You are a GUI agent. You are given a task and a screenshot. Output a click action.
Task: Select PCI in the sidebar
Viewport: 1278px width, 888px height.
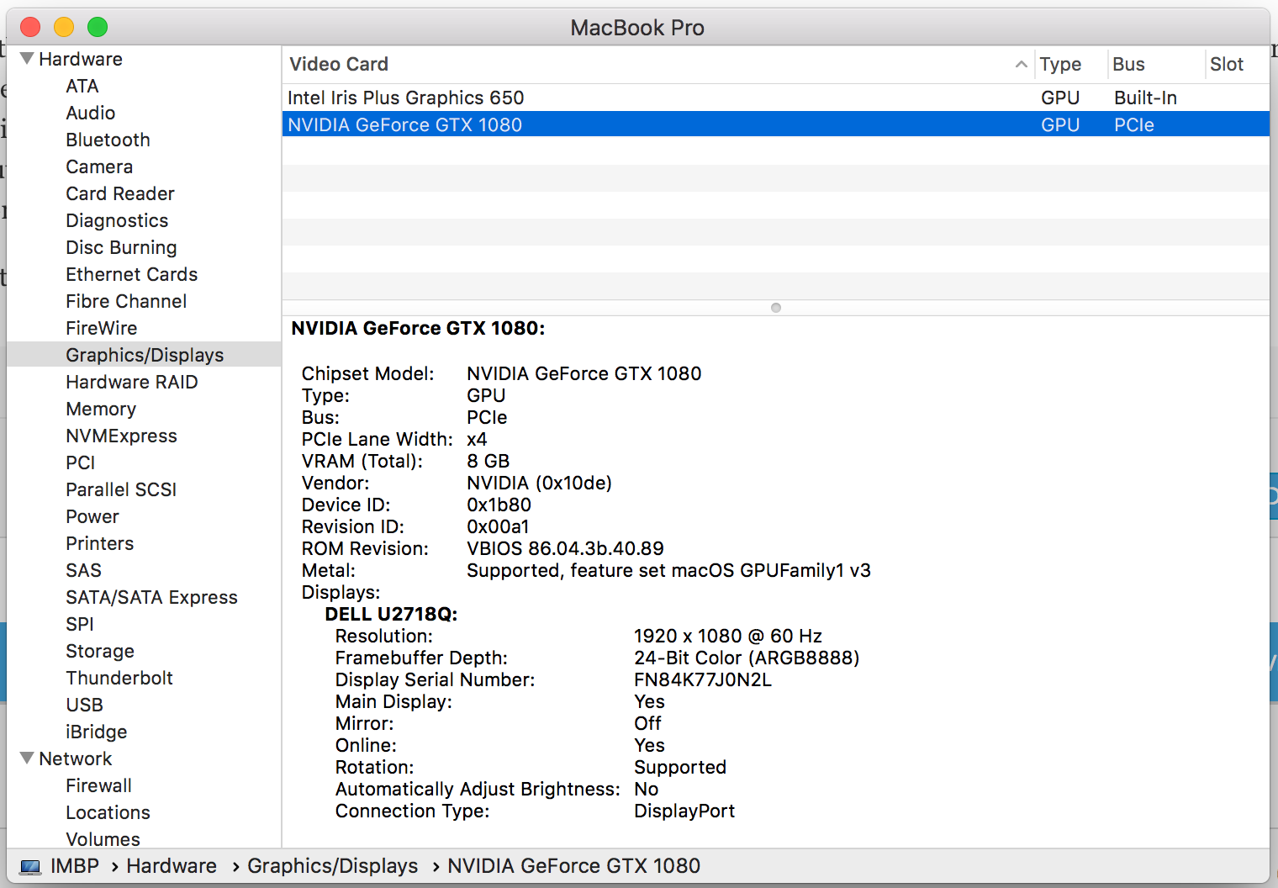(x=81, y=462)
